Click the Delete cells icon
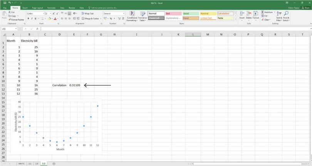 249,14
